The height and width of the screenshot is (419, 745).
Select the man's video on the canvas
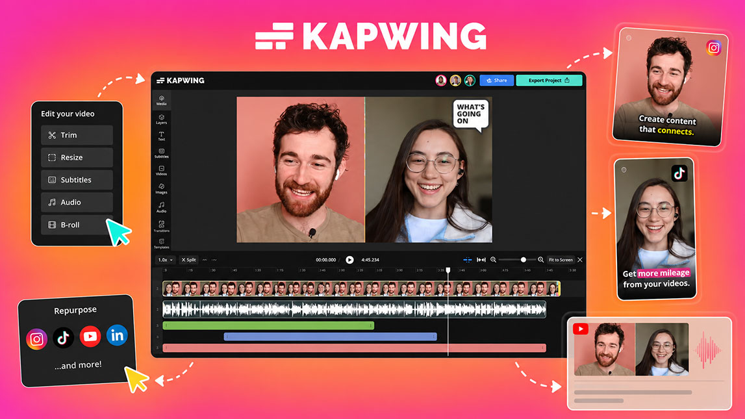[301, 170]
